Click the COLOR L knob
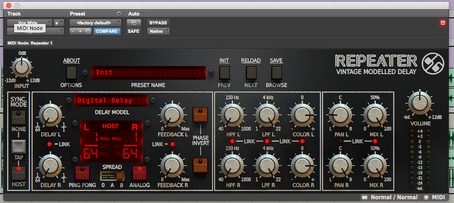This screenshot has width=454, height=203. [x=302, y=115]
